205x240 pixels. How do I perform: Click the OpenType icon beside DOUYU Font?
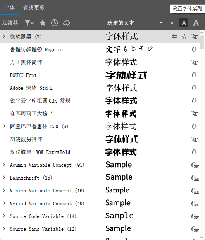pyautogui.click(x=194, y=75)
